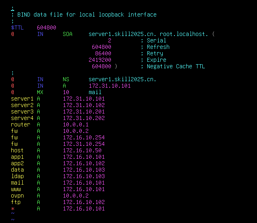
Task: Select the root.localhost. contact text
Action: pos(184,34)
